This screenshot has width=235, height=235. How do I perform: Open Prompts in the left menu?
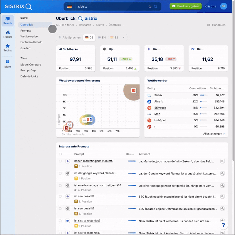pyautogui.click(x=26, y=31)
